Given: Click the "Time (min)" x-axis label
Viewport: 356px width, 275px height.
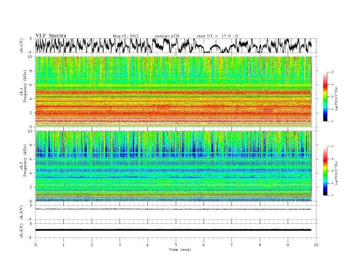Looking at the screenshot, I should [180, 249].
